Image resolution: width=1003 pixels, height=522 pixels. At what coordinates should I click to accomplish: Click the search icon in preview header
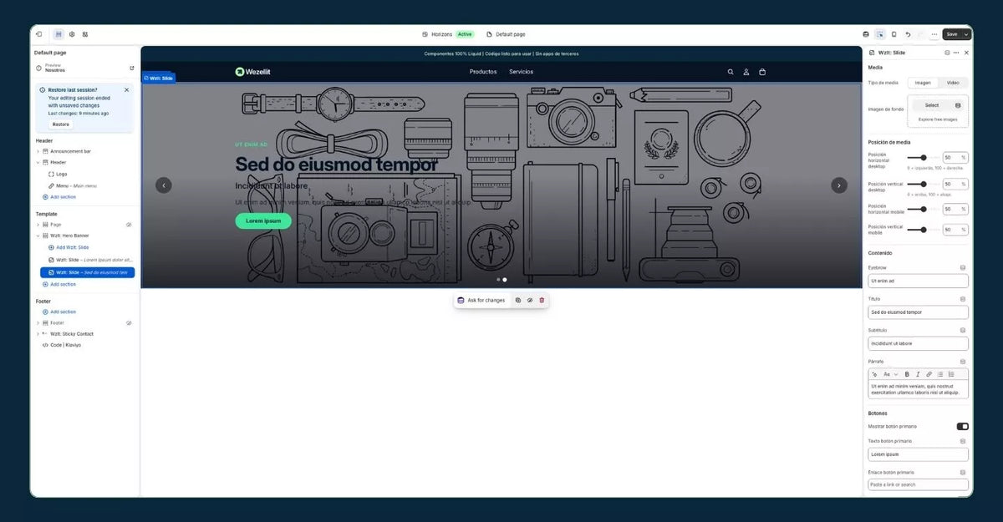click(731, 72)
